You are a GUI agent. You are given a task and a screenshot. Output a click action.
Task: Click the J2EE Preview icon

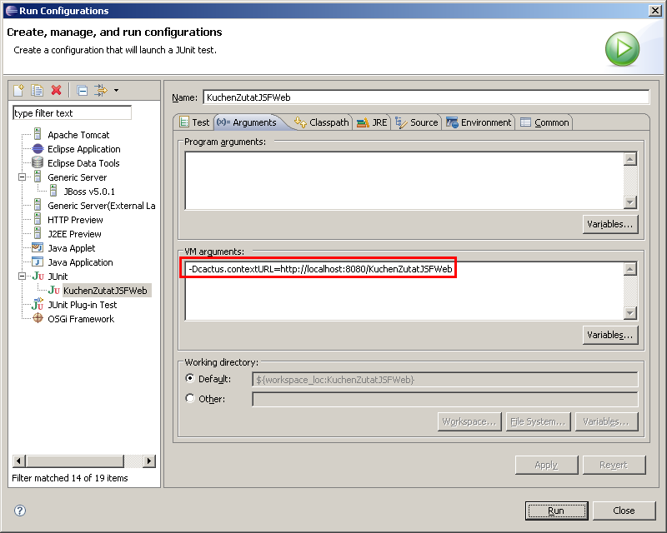pos(38,234)
